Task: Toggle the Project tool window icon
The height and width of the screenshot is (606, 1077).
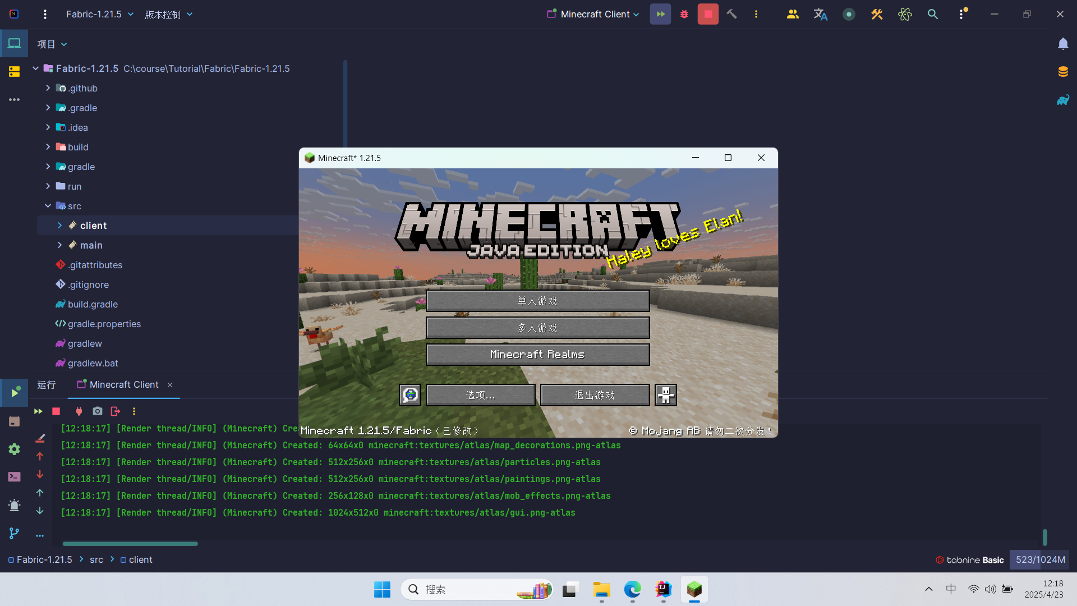Action: tap(14, 44)
